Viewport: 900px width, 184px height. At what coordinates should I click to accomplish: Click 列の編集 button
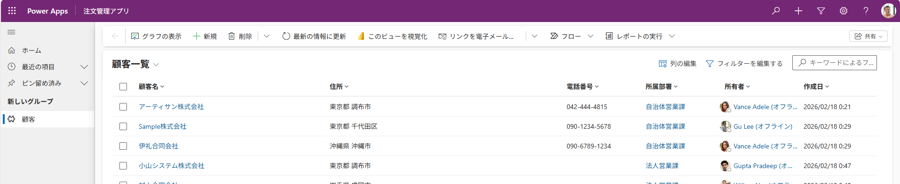pyautogui.click(x=678, y=64)
